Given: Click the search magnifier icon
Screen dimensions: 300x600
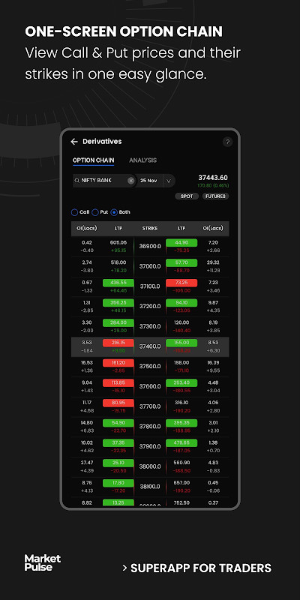Looking at the screenshot, I should 77,181.
